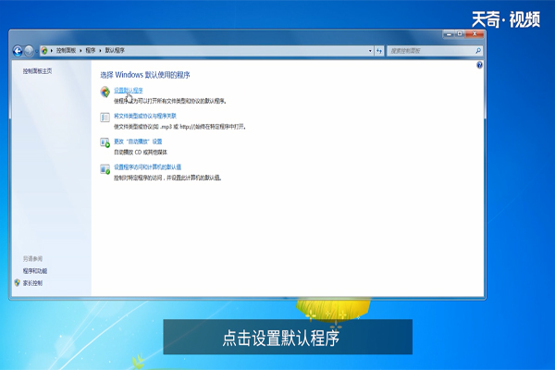This screenshot has width=555, height=370.
Task: Click the refresh button beside address bar
Action: coord(379,51)
